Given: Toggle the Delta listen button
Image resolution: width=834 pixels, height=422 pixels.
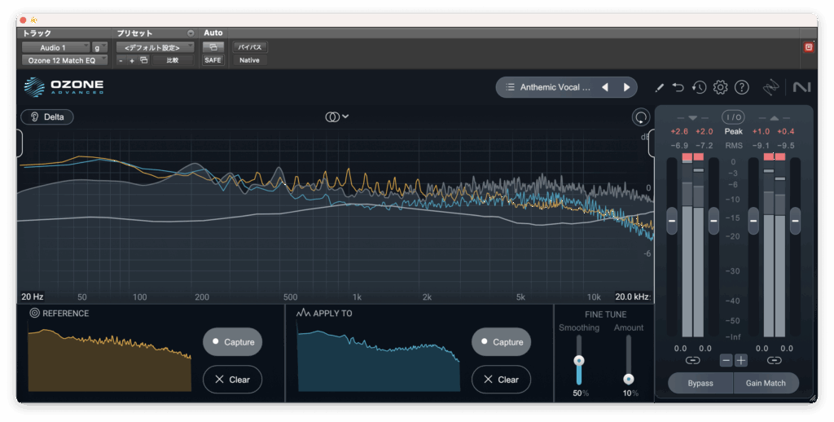Looking at the screenshot, I should click(x=47, y=116).
